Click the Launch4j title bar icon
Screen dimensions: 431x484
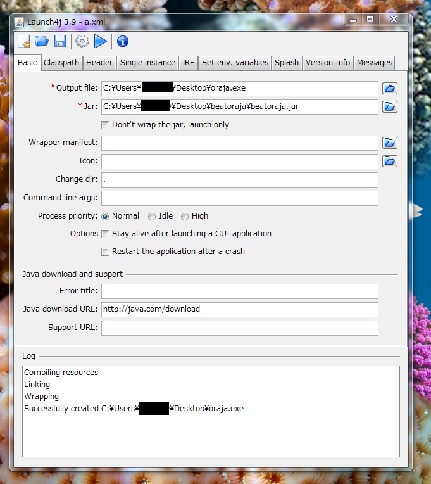click(19, 22)
